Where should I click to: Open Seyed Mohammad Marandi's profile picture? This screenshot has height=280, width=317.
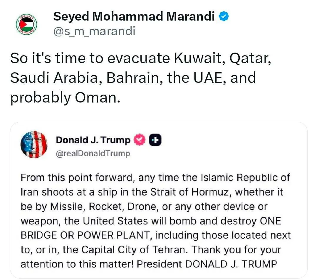26,25
